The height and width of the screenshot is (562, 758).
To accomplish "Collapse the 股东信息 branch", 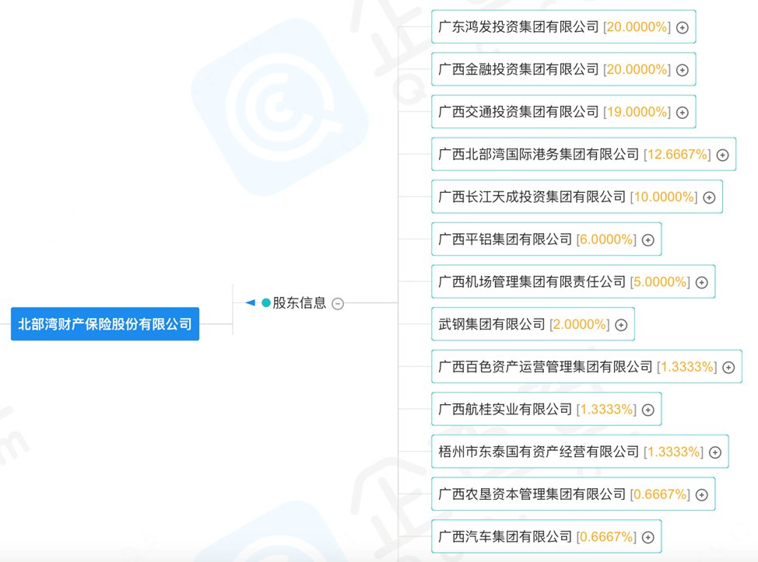I will (337, 303).
